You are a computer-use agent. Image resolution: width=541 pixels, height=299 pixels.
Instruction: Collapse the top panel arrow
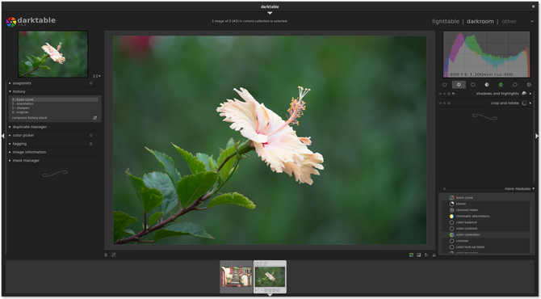(270, 13)
